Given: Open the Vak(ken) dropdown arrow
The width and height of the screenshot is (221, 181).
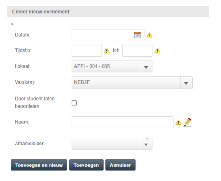Looking at the screenshot, I should (186, 83).
